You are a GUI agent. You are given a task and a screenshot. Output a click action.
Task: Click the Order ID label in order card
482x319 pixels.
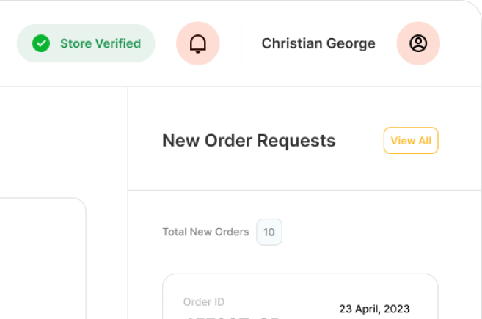[x=203, y=302]
